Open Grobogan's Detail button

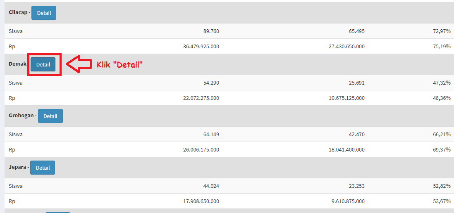pyautogui.click(x=50, y=116)
